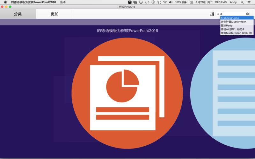Click the sync arrows menu bar icon
255x159 pixels.
(135, 2)
